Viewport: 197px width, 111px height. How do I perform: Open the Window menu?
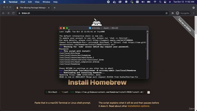(x=46, y=2)
